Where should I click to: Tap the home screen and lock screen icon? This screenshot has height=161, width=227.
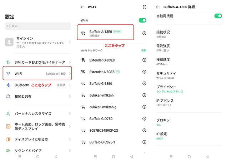click(x=8, y=126)
